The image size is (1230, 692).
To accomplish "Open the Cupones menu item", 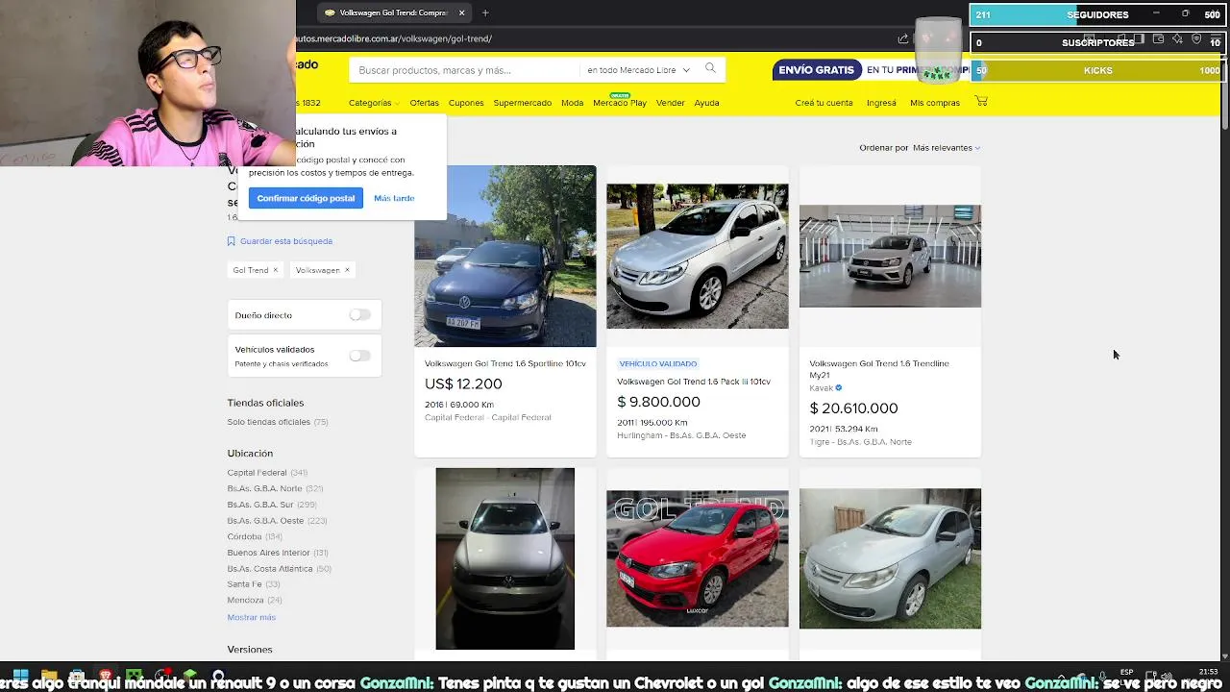I will point(466,103).
